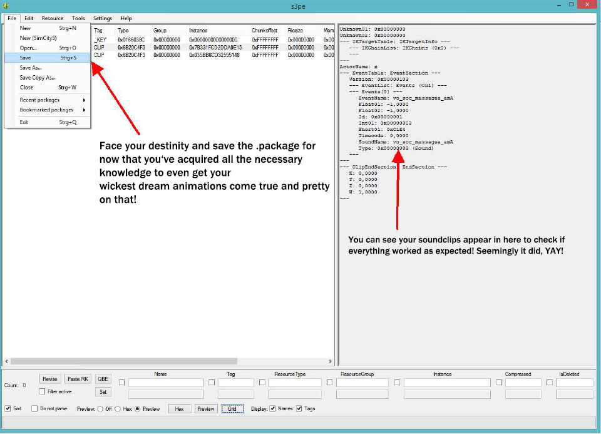Click the Compressed filter input field

(x=523, y=383)
